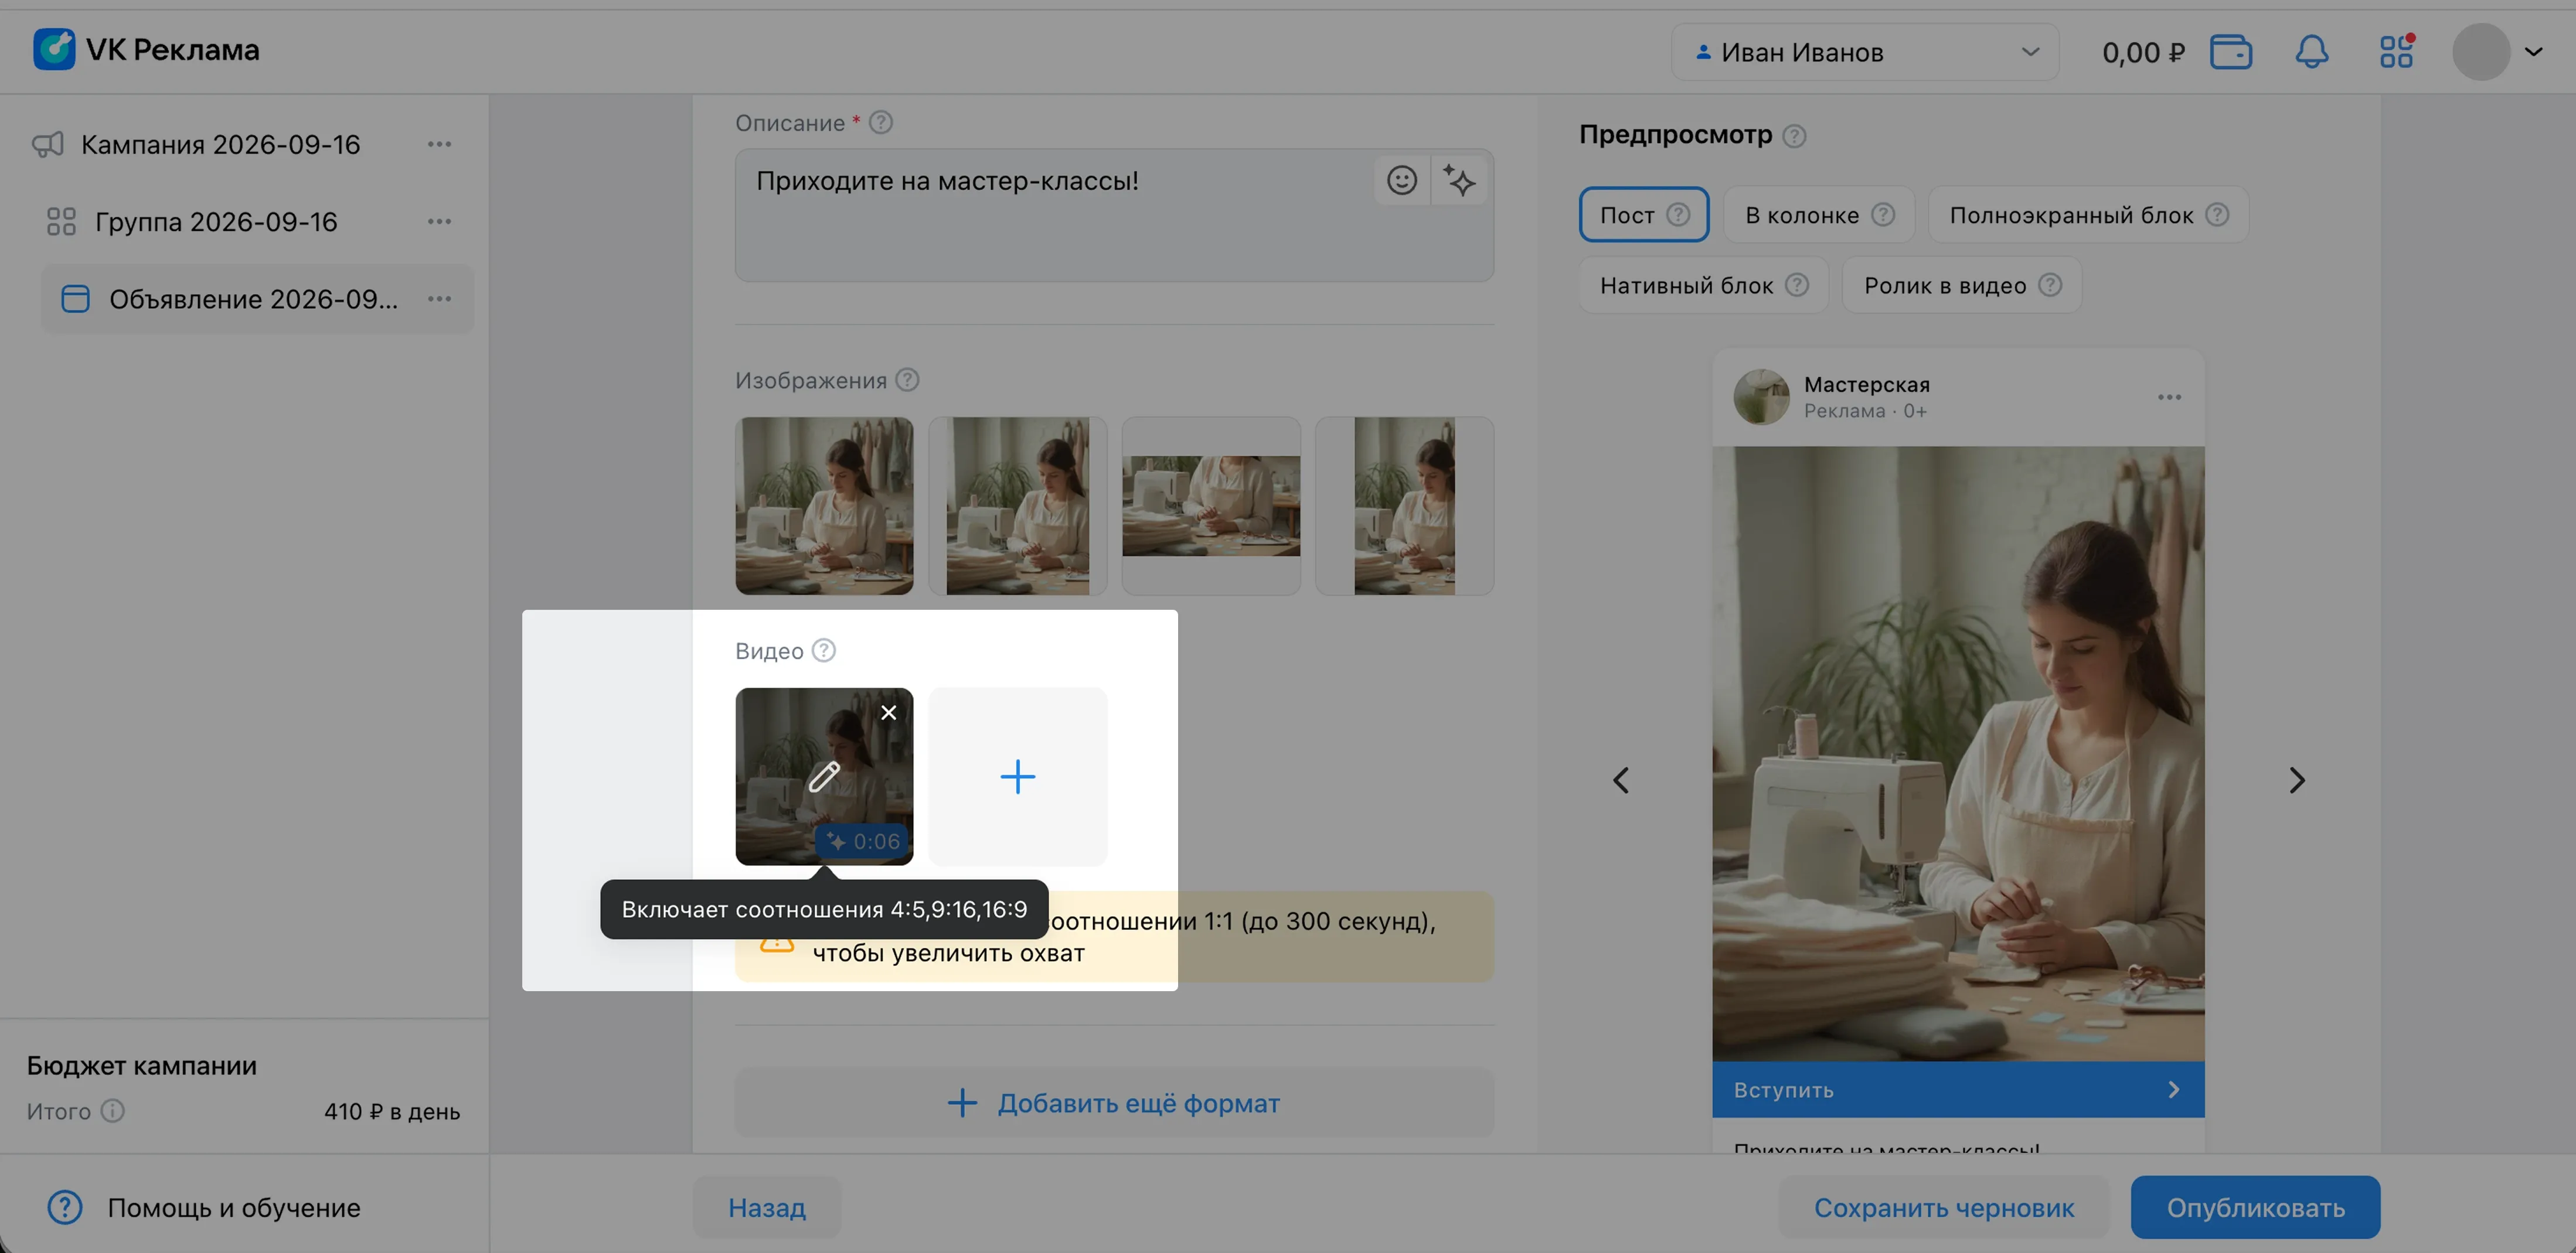The width and height of the screenshot is (2576, 1253).
Task: Switch preview to В колонке
Action: [1819, 215]
